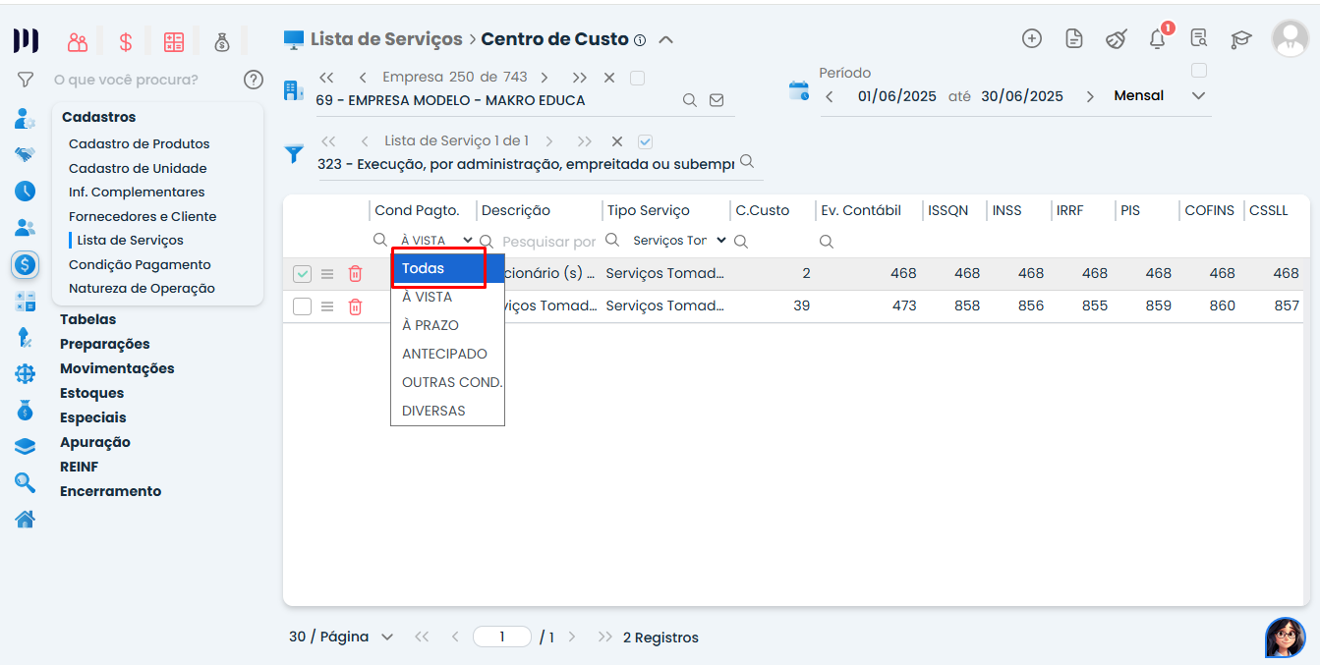Open Inf. Complementares menu item
The height and width of the screenshot is (665, 1320).
click(137, 193)
